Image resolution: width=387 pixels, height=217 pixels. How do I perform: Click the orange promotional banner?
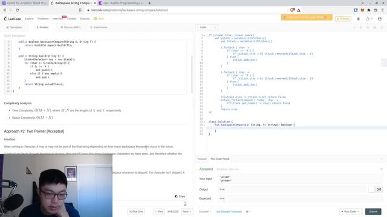[307, 17]
